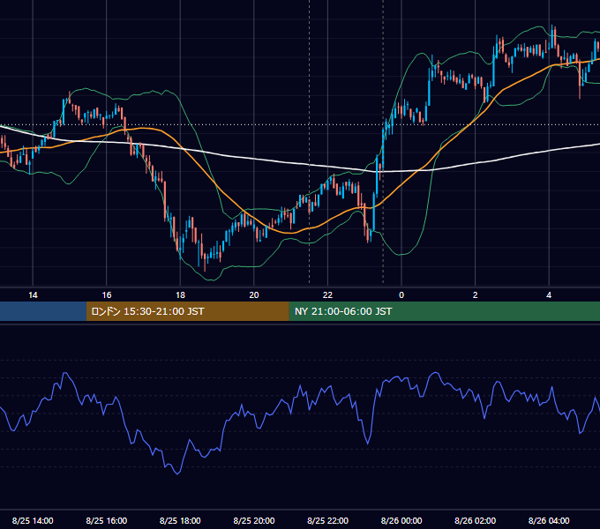Click the 0 hour label on upper axis
The width and height of the screenshot is (600, 529).
point(401,295)
